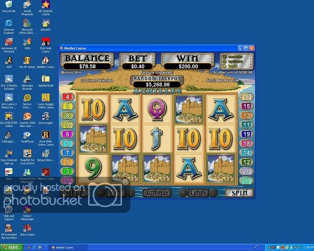Select payline 12 marker
Screen dimensions: 314x251
point(246,162)
